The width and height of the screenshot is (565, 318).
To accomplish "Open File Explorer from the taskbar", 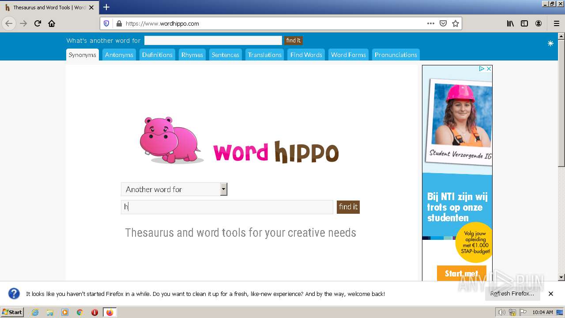I will (x=50, y=312).
